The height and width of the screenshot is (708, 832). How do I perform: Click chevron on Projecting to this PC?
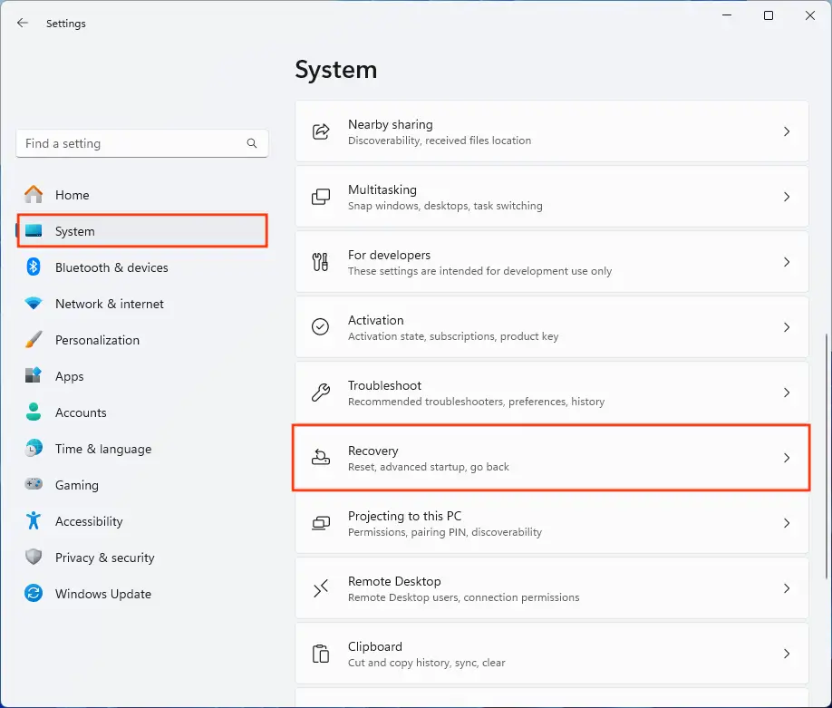click(787, 523)
